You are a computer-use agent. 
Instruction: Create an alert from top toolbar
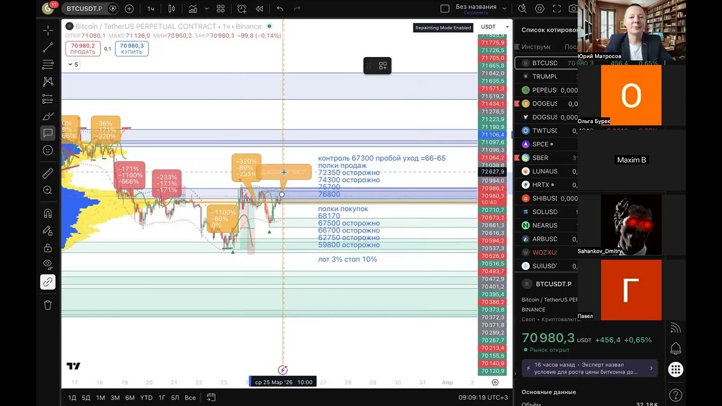[x=242, y=8]
